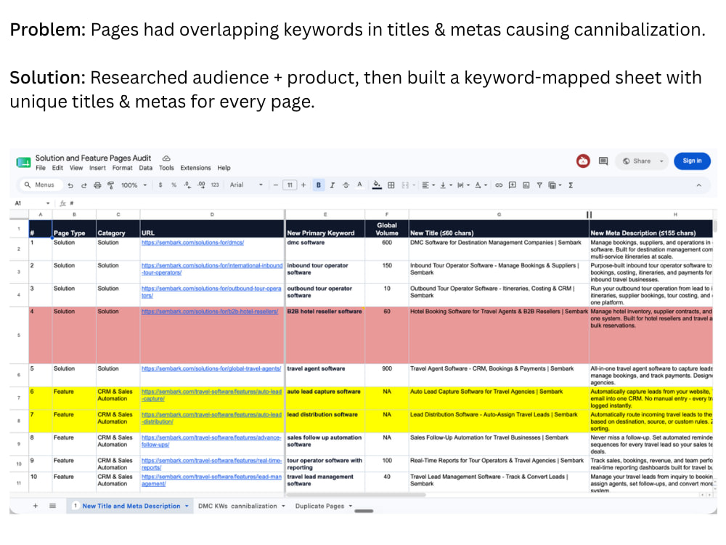Viewport: 726px width, 545px height.
Task: Select the cell 'travel agent software'
Action: tap(325, 375)
